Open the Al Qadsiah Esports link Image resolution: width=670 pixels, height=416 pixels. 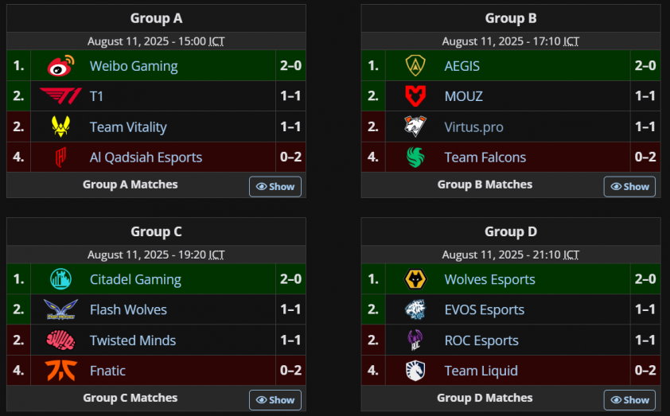[x=146, y=157]
